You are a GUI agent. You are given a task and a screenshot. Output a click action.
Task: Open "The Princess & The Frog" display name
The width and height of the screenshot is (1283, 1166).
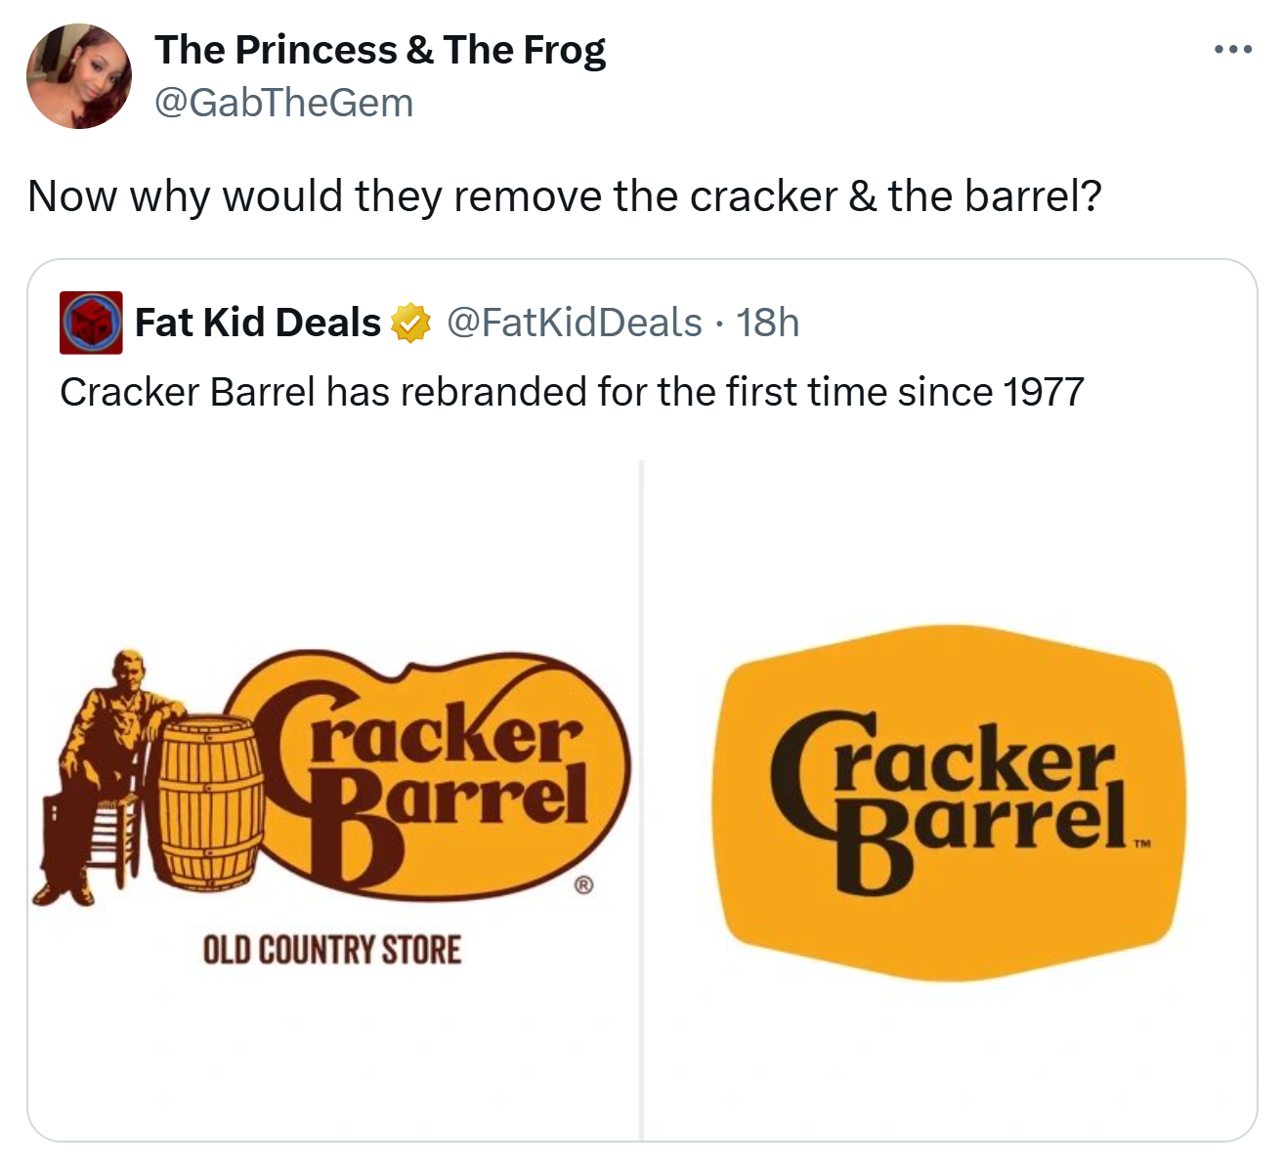point(380,50)
